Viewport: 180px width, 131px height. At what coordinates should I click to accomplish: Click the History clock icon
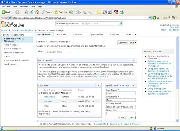pos(71,12)
